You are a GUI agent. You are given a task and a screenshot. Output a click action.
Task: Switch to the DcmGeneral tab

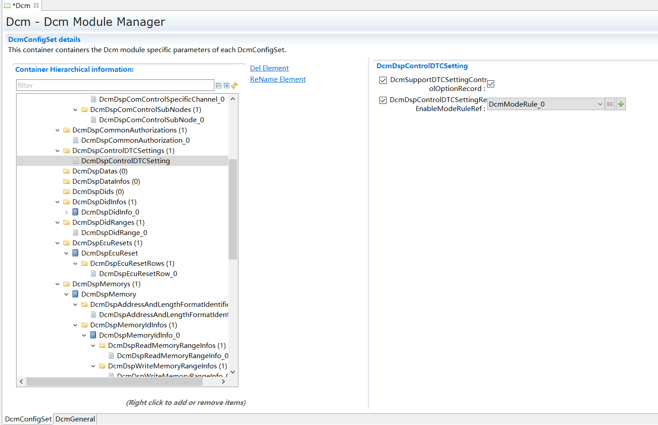(75, 419)
